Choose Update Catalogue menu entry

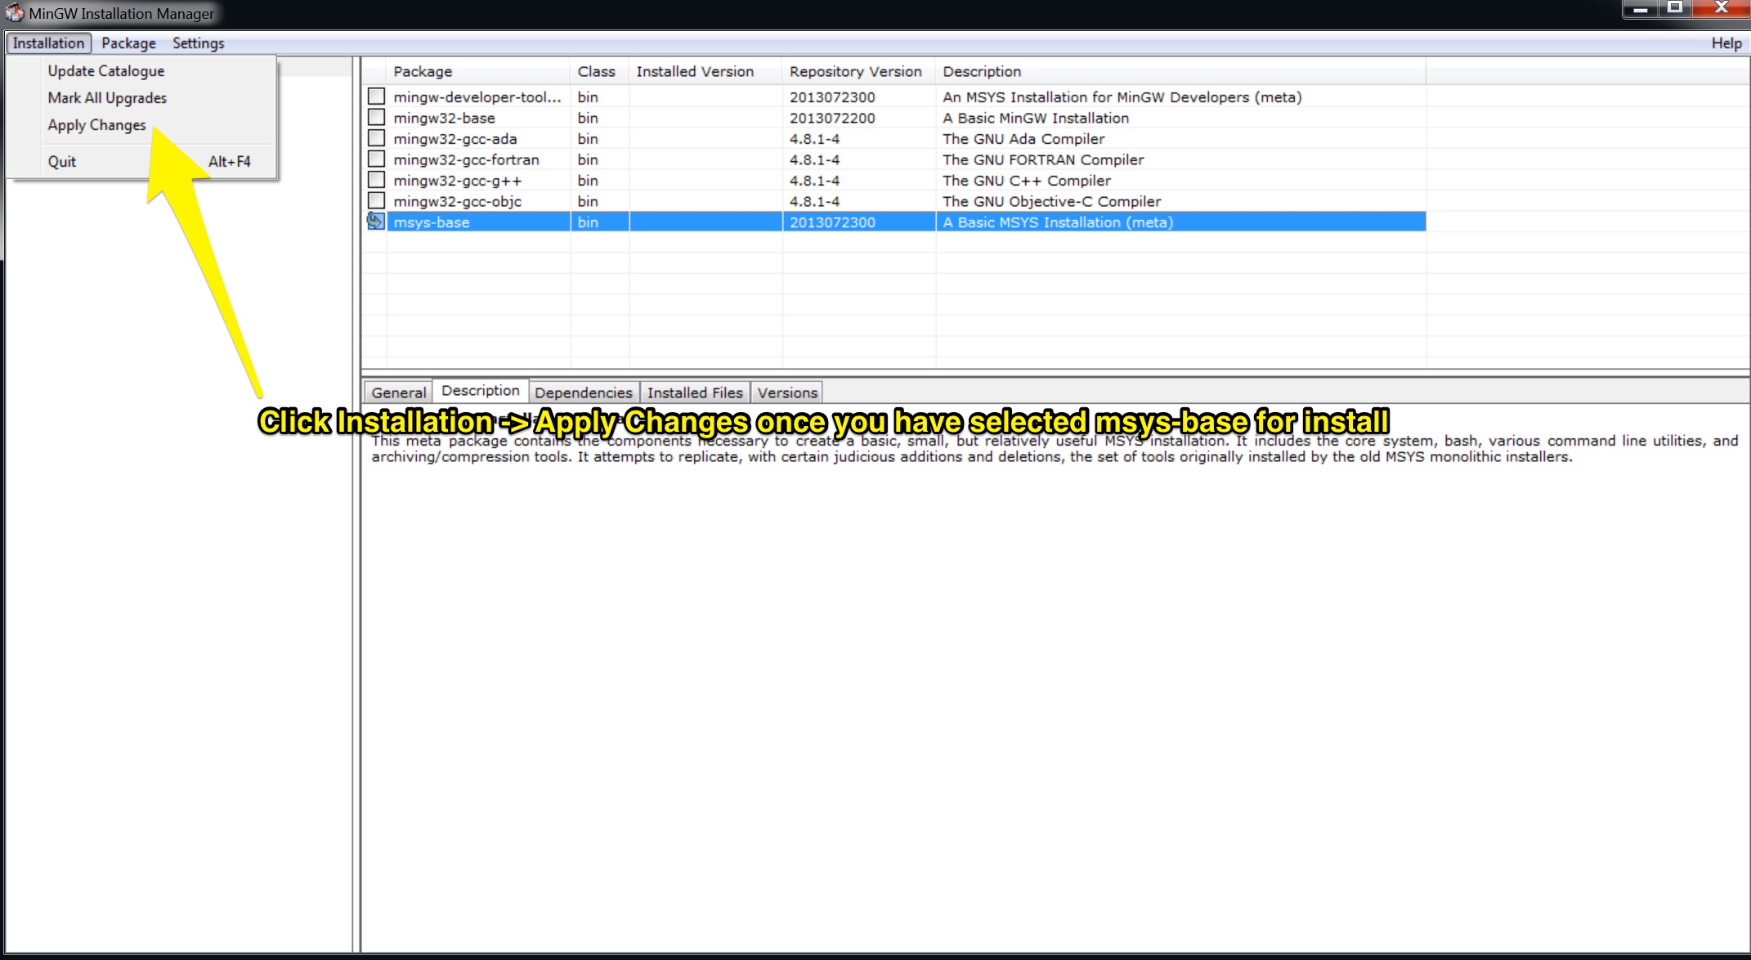105,71
